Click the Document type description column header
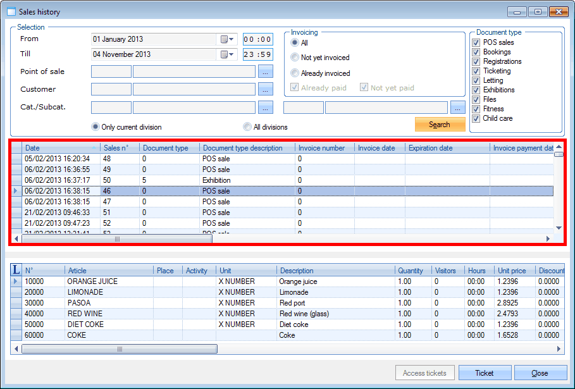 coord(247,148)
